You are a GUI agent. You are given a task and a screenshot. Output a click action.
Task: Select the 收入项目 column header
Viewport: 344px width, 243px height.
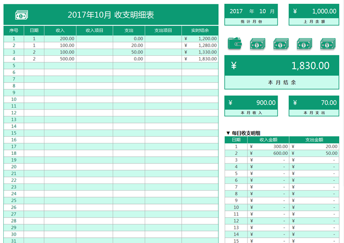(x=95, y=30)
